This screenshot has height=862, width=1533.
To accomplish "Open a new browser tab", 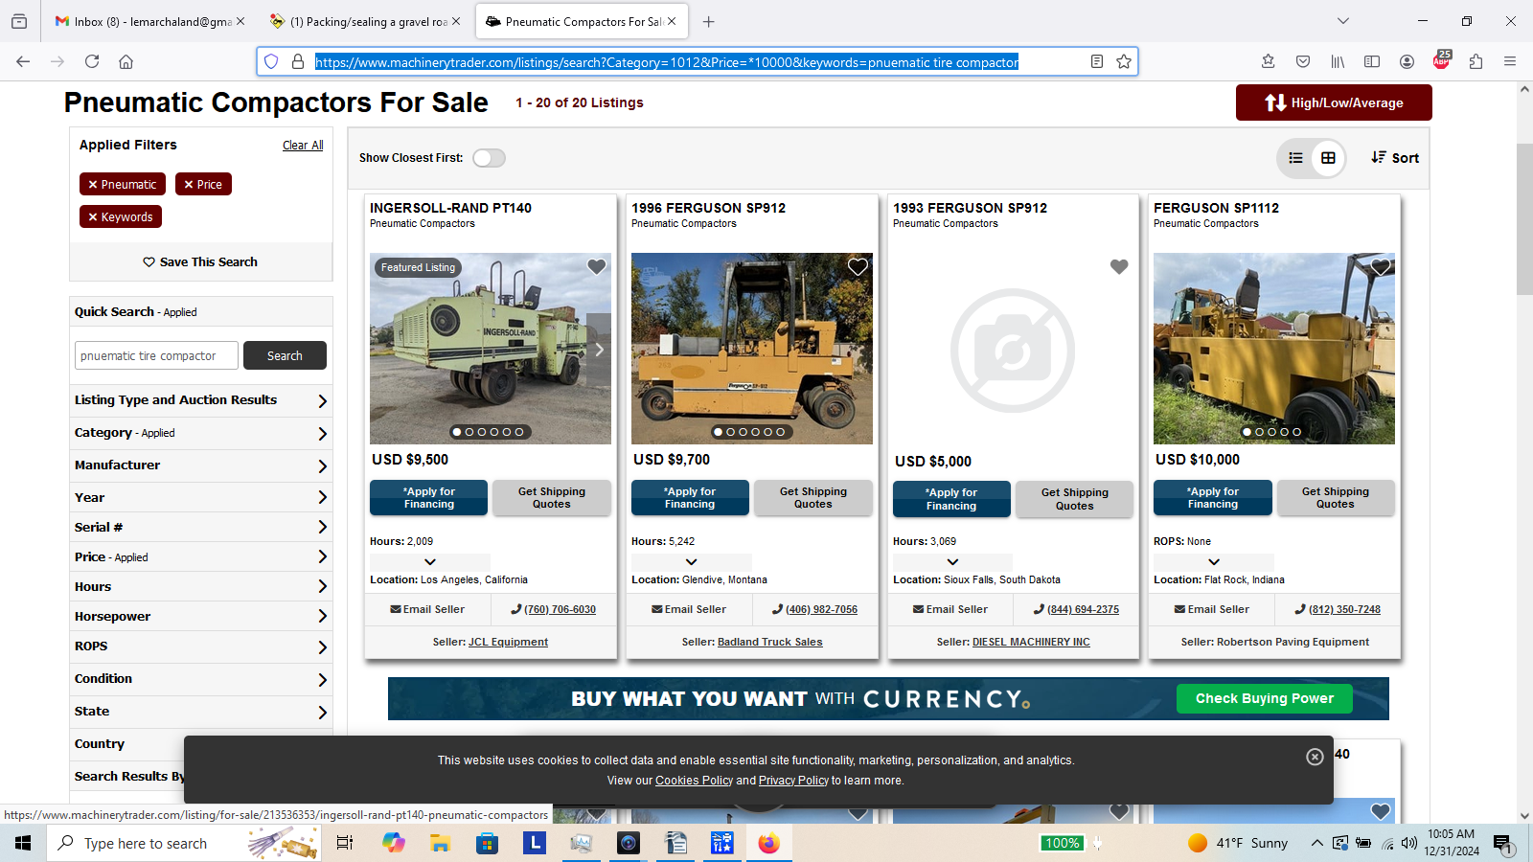I will point(708,21).
